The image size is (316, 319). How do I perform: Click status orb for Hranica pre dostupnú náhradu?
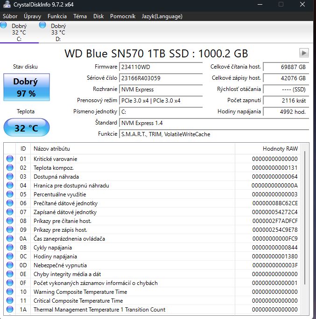click(x=10, y=185)
